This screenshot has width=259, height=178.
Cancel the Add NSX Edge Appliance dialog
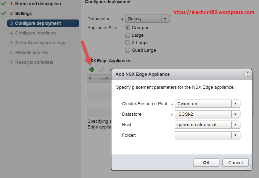click(x=235, y=162)
